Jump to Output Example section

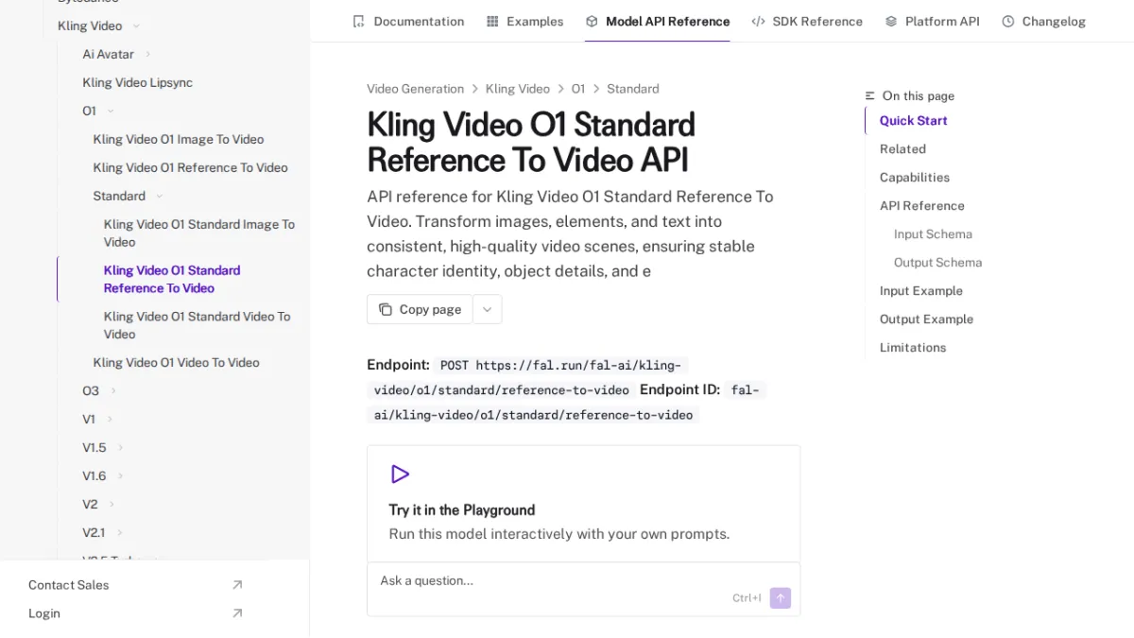pyautogui.click(x=926, y=319)
